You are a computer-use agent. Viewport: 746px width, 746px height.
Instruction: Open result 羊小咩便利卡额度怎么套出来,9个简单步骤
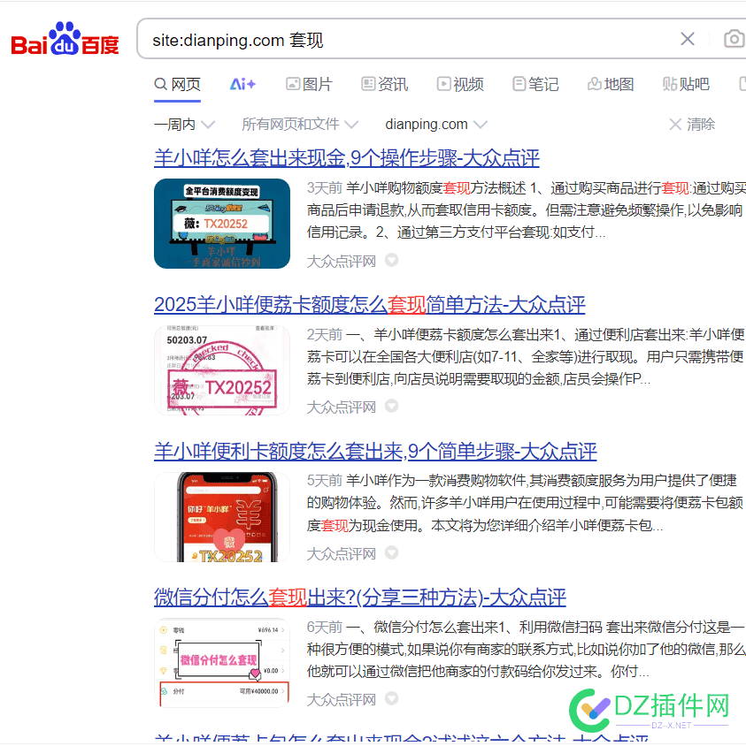375,451
